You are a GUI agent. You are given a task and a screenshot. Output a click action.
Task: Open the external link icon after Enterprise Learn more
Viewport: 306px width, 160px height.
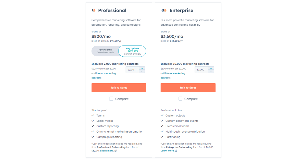176,150
